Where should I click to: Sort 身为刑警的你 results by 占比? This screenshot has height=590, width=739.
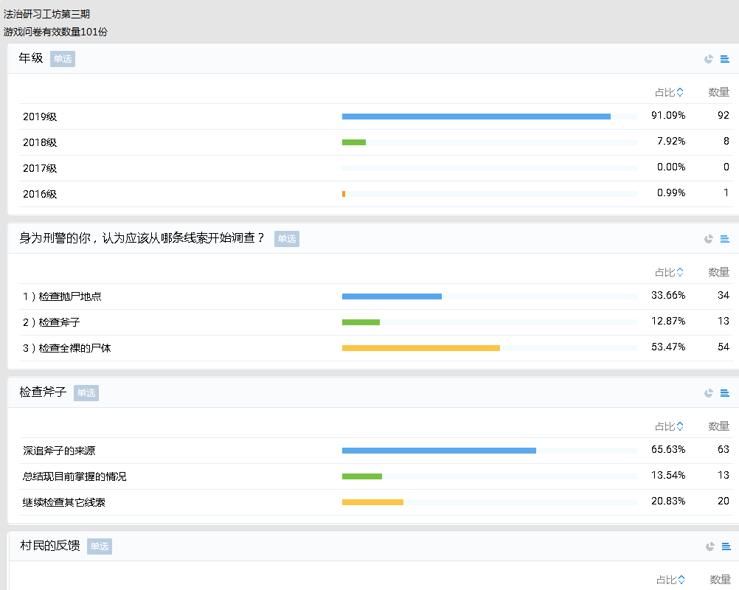pyautogui.click(x=669, y=272)
